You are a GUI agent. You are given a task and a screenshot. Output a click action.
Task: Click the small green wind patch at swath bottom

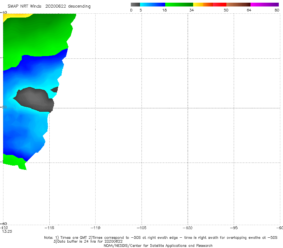pos(15,161)
